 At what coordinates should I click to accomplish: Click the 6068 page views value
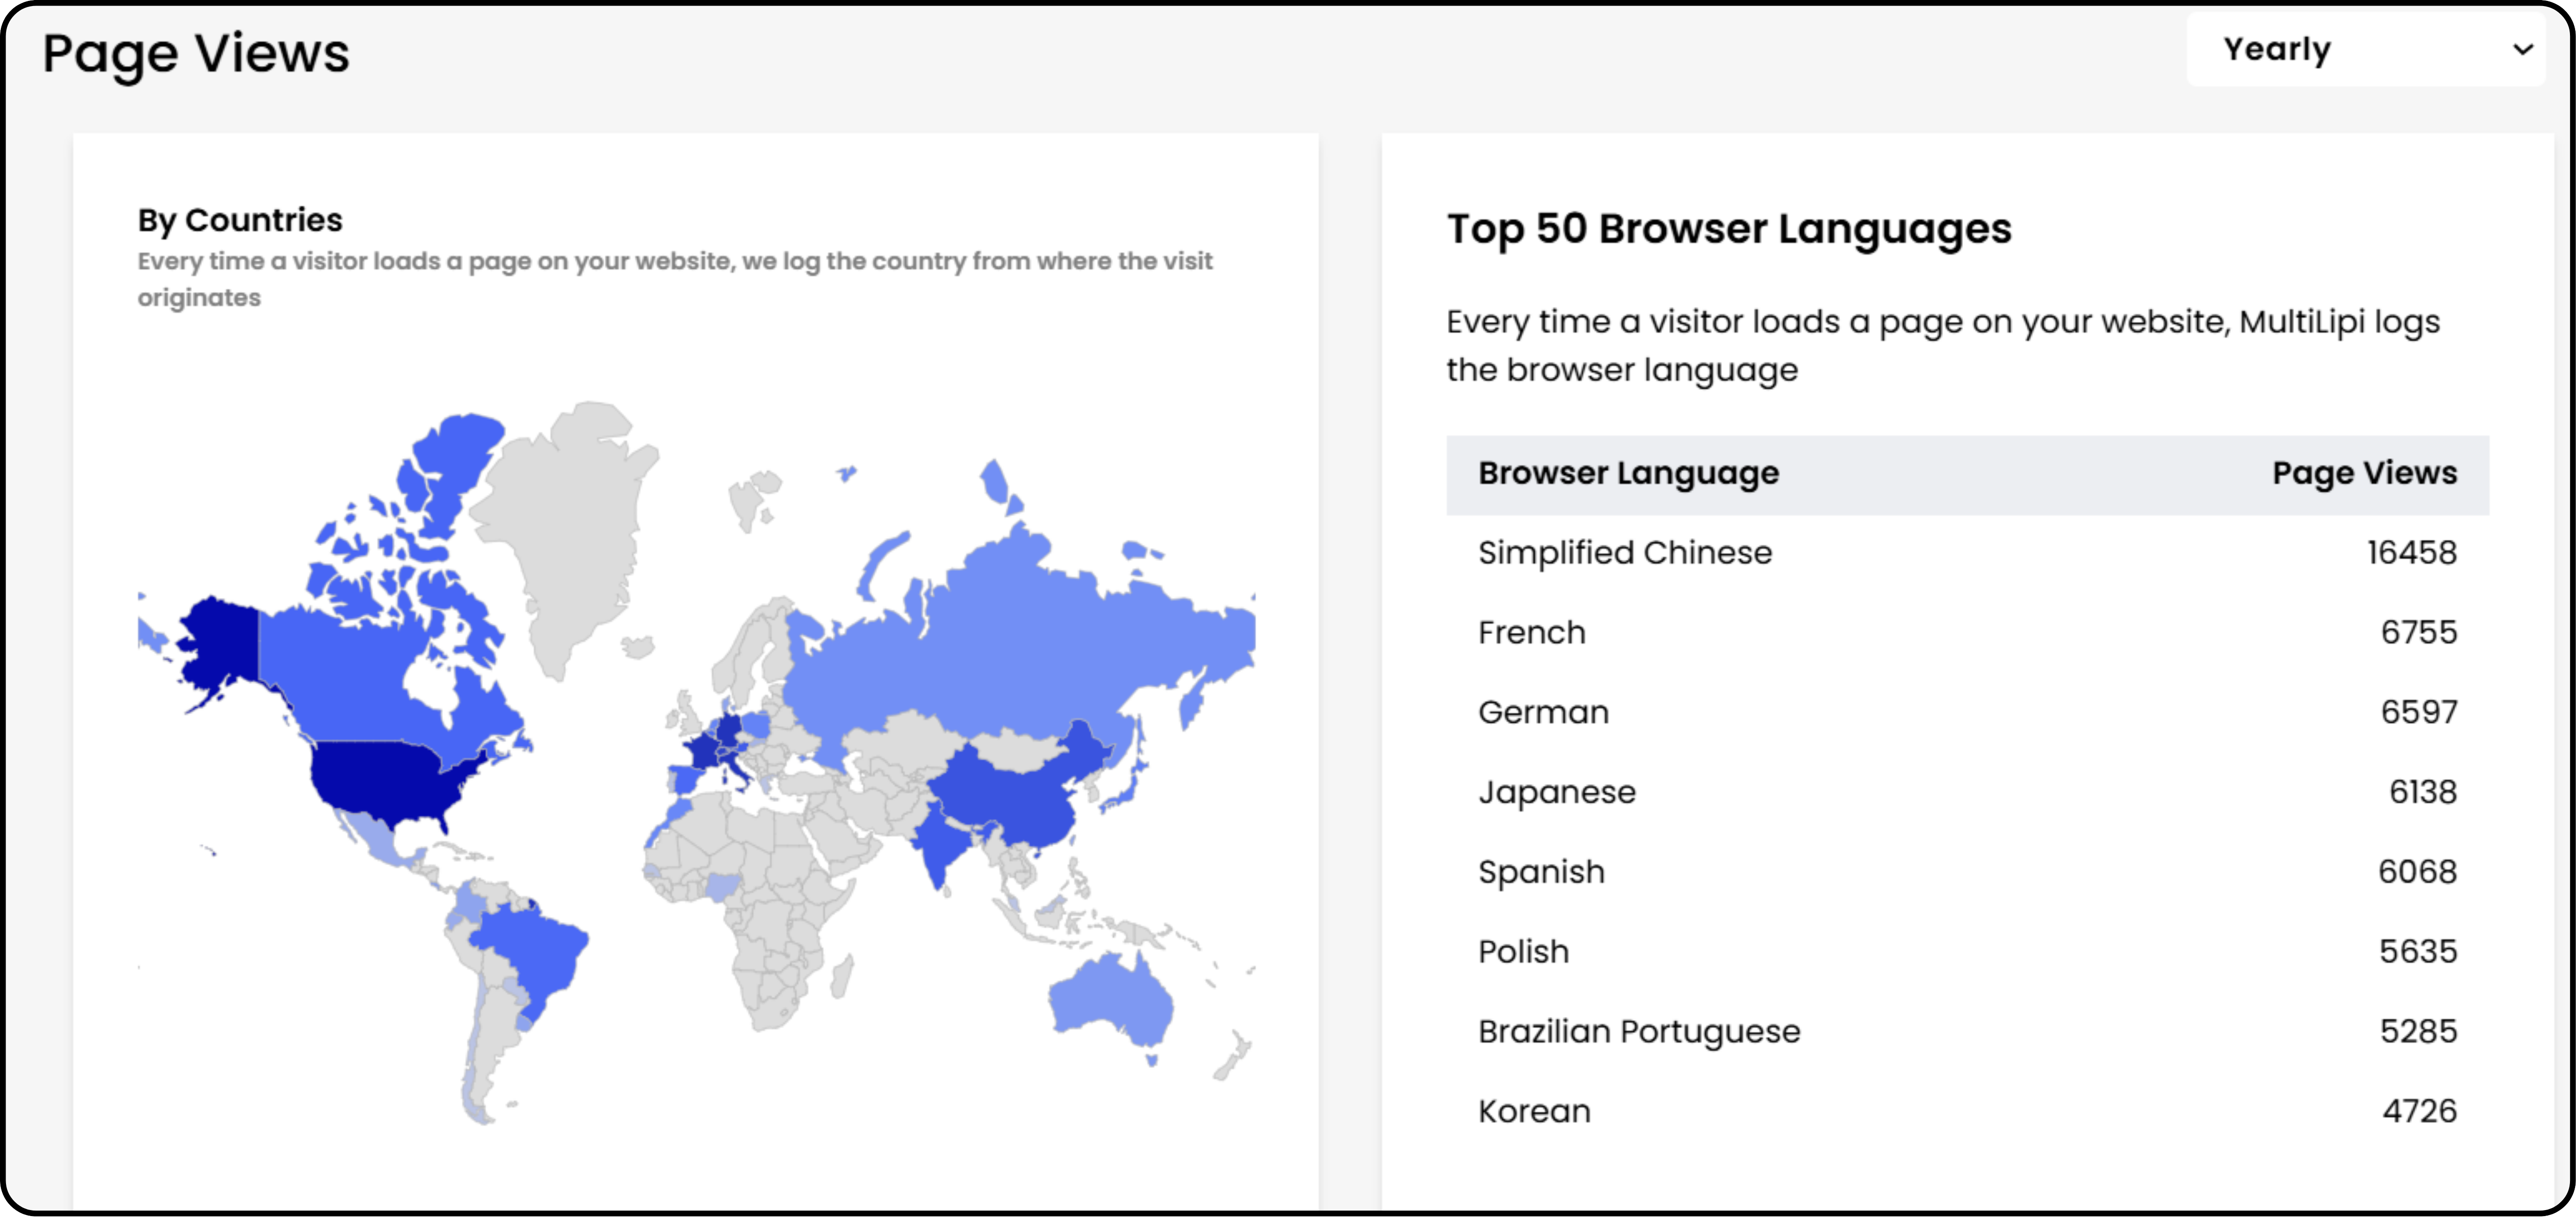(x=2417, y=872)
